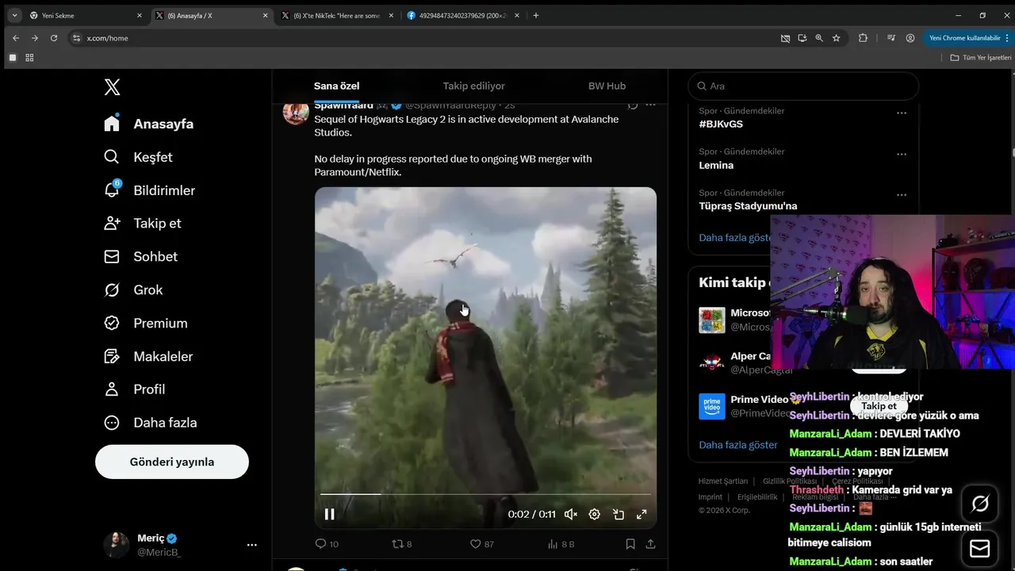Share the Hogwarts Legacy post
This screenshot has height=571, width=1015.
(x=651, y=544)
